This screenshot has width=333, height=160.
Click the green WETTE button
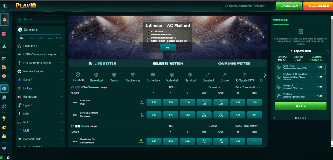click(x=301, y=106)
